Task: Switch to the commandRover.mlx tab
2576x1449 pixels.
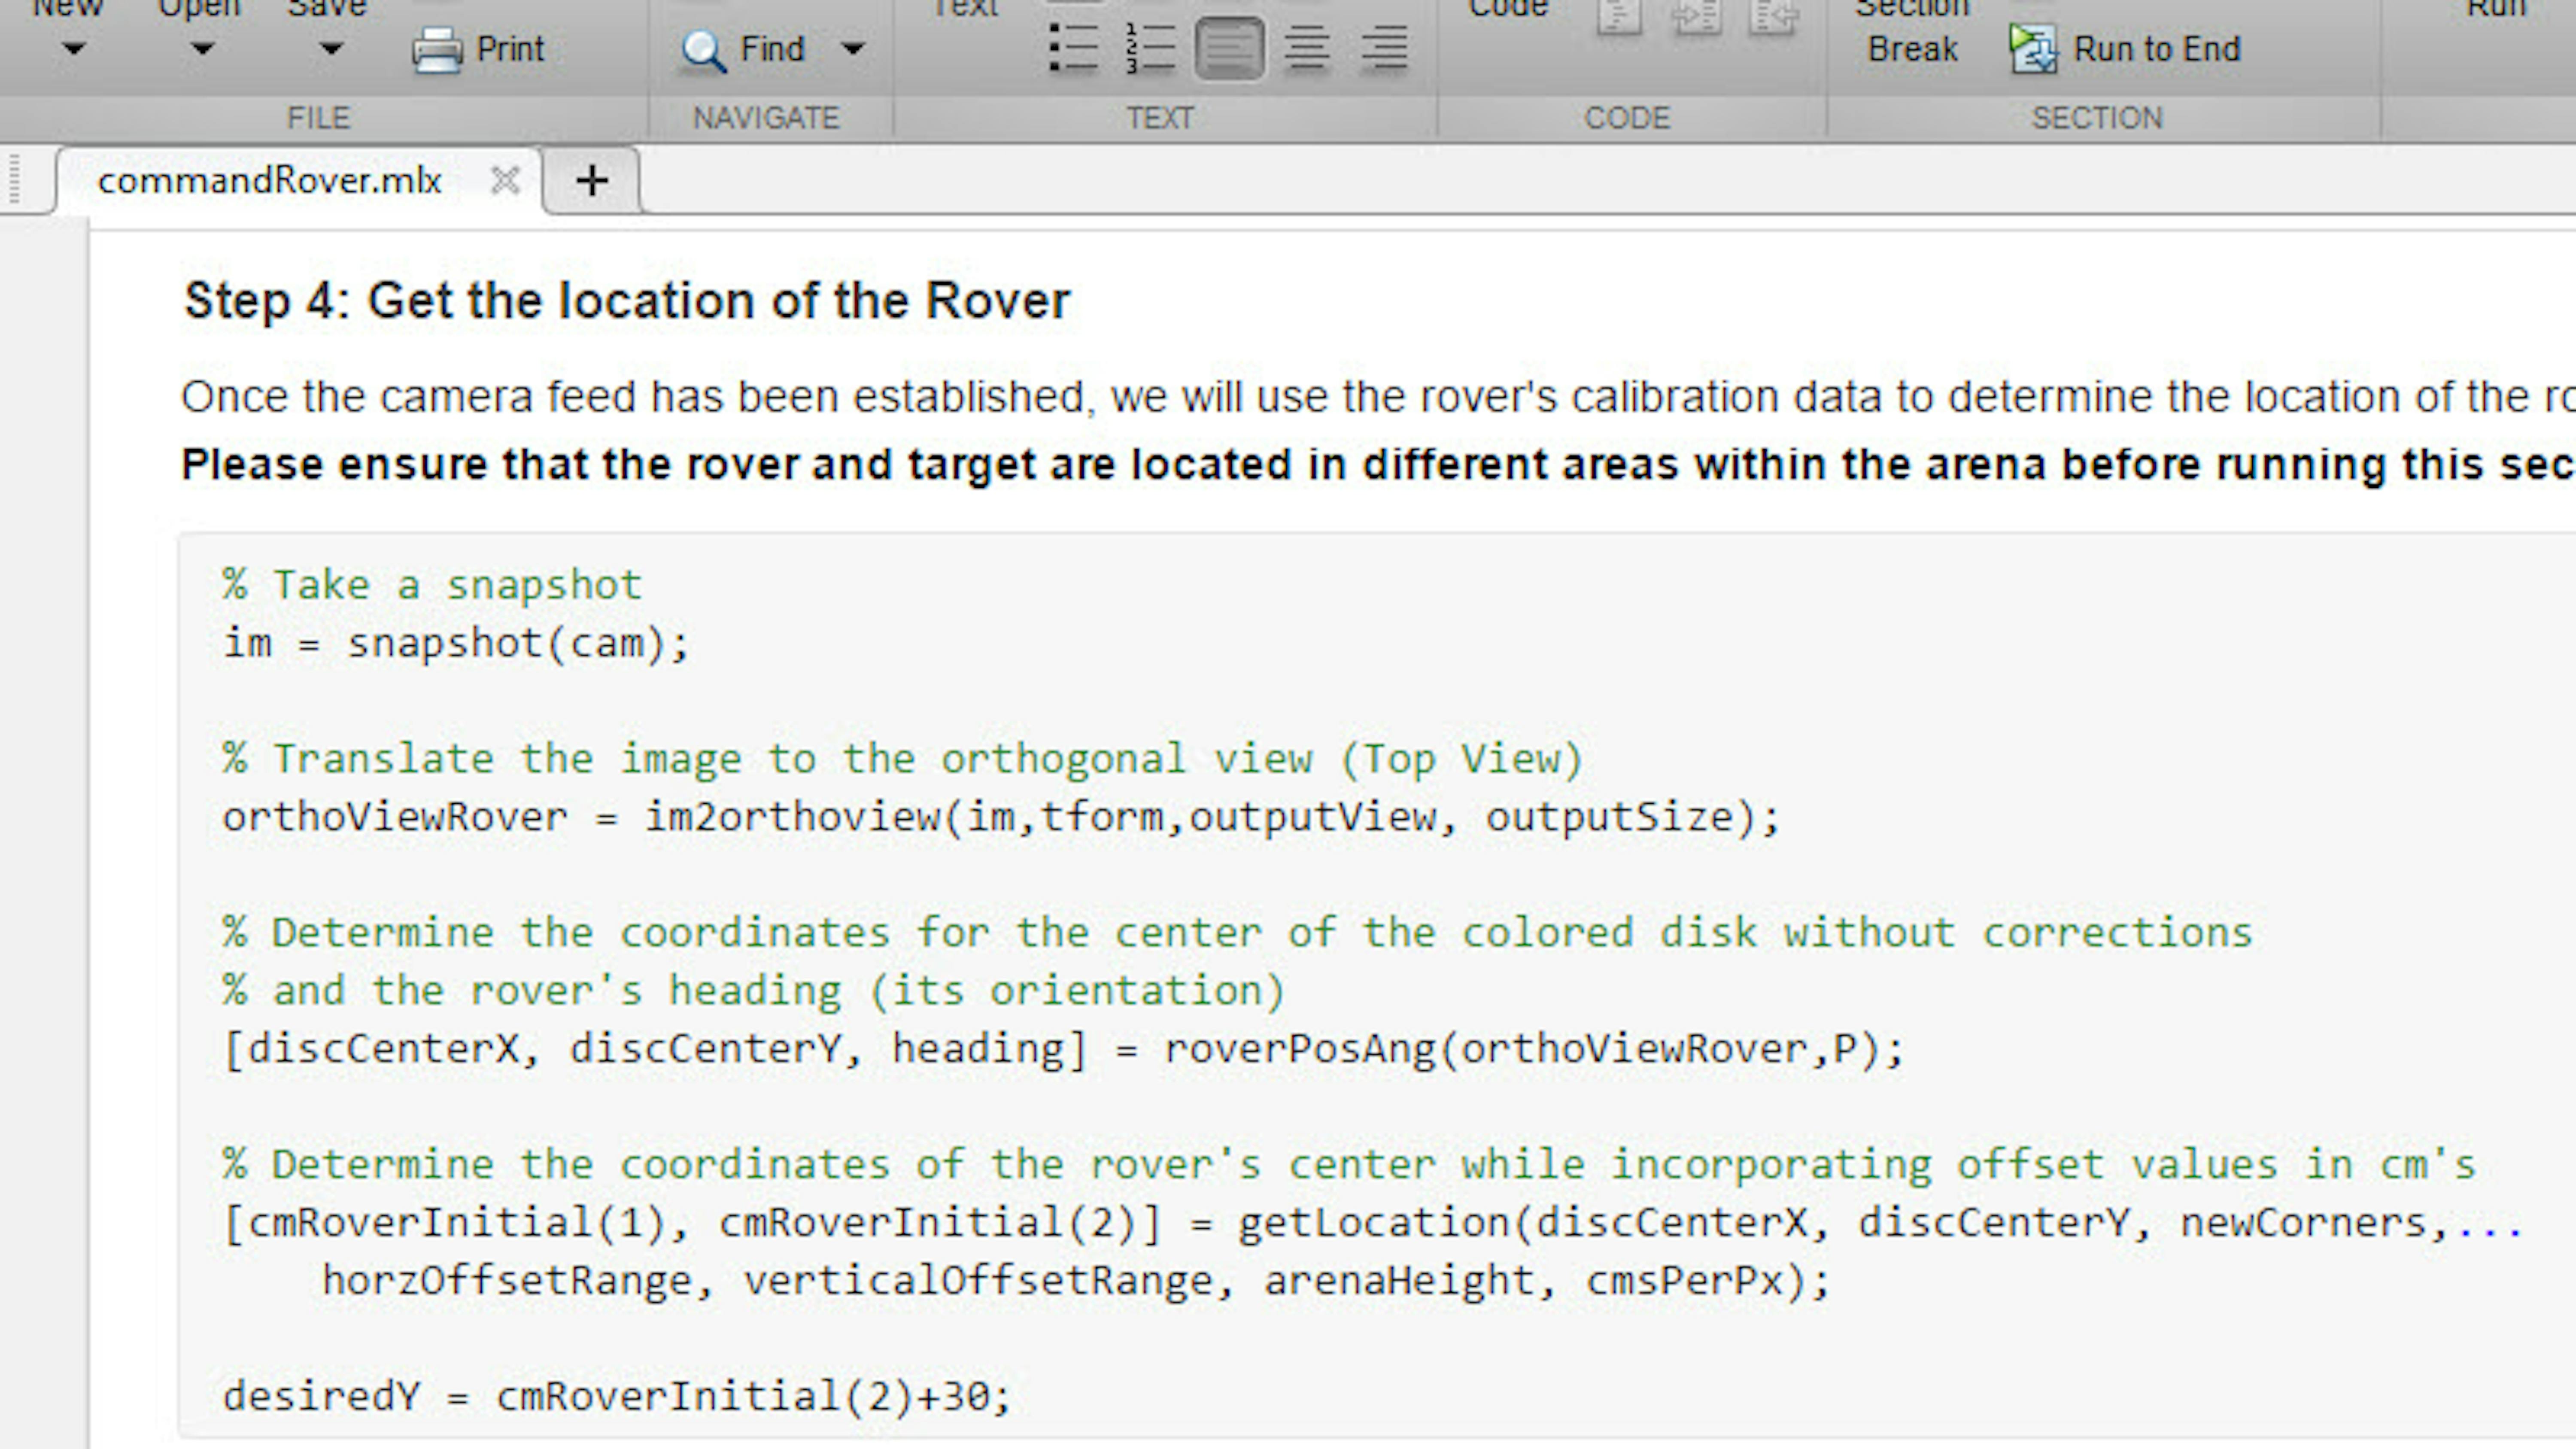Action: click(269, 181)
